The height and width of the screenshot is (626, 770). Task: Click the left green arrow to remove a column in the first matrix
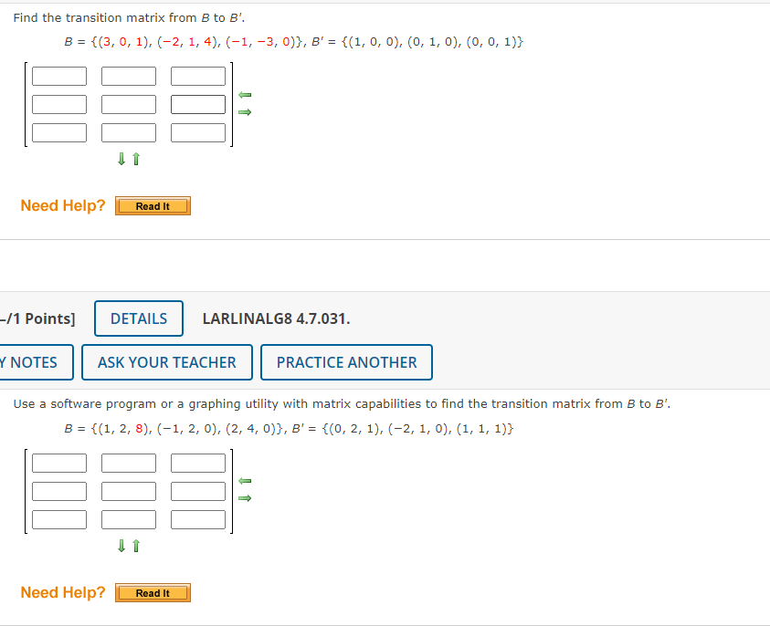245,93
